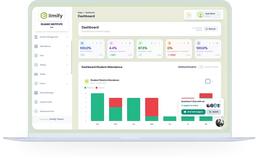Click the Tarbiya checklist icon
259x161 pixels.
pos(36,65)
